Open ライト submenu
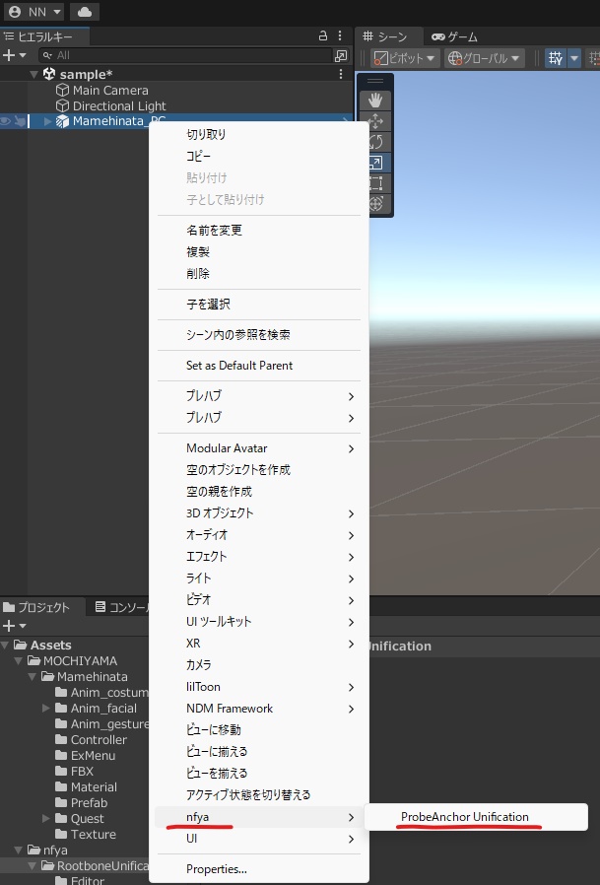The width and height of the screenshot is (600, 885). tap(258, 578)
